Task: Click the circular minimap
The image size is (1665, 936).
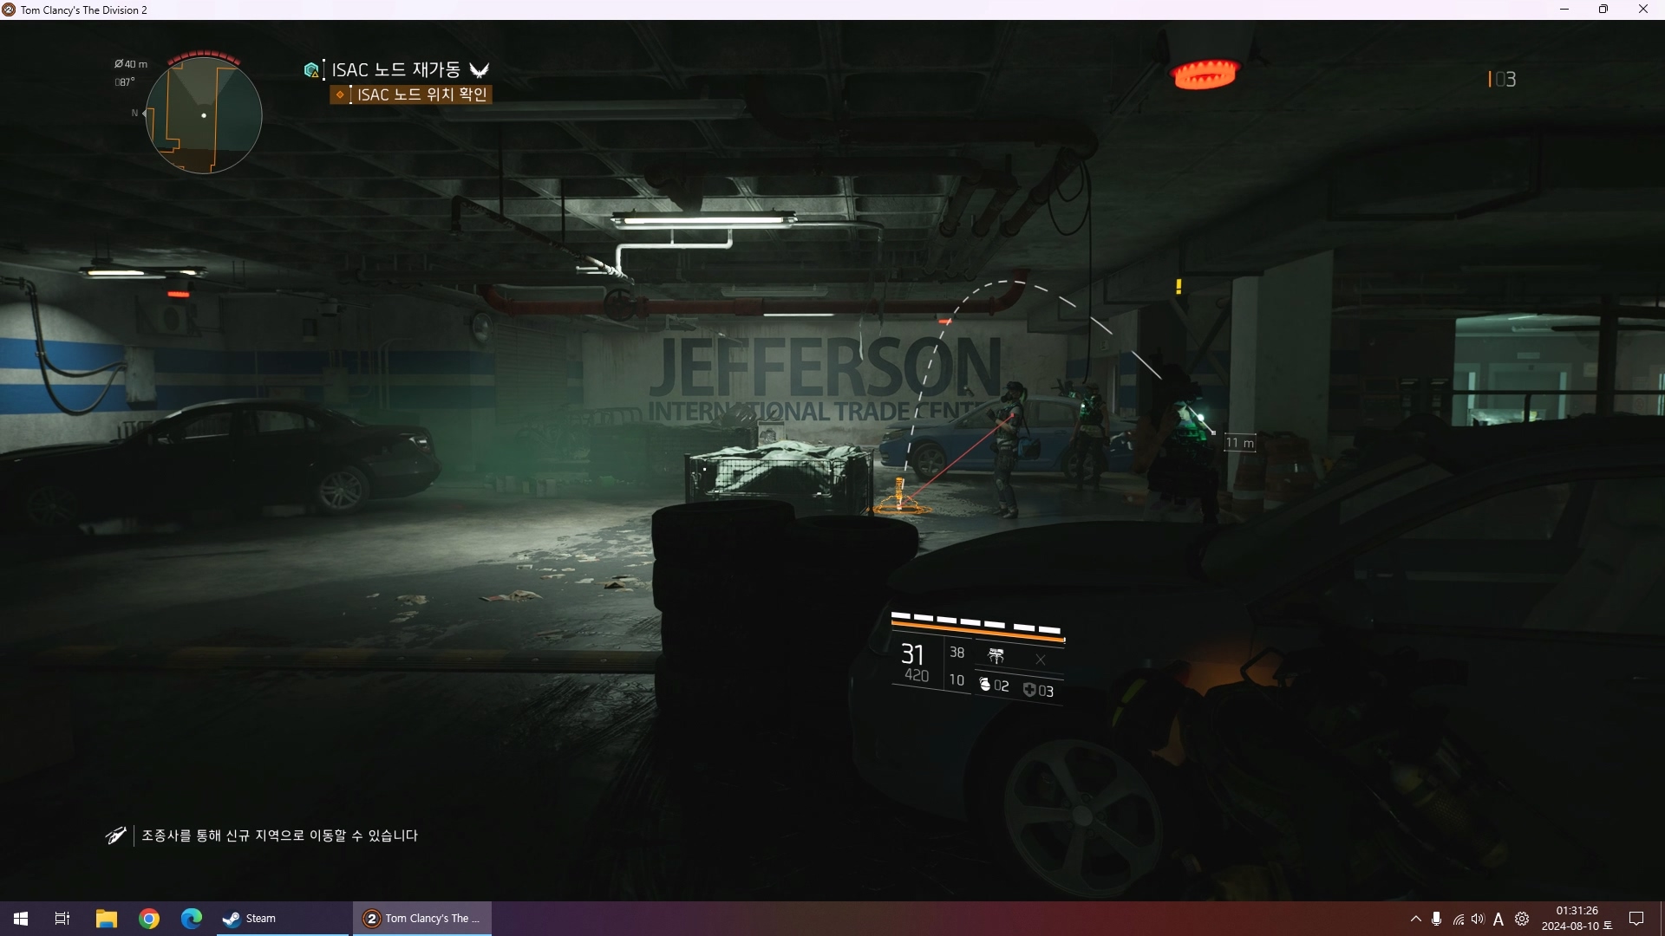Action: [x=204, y=114]
